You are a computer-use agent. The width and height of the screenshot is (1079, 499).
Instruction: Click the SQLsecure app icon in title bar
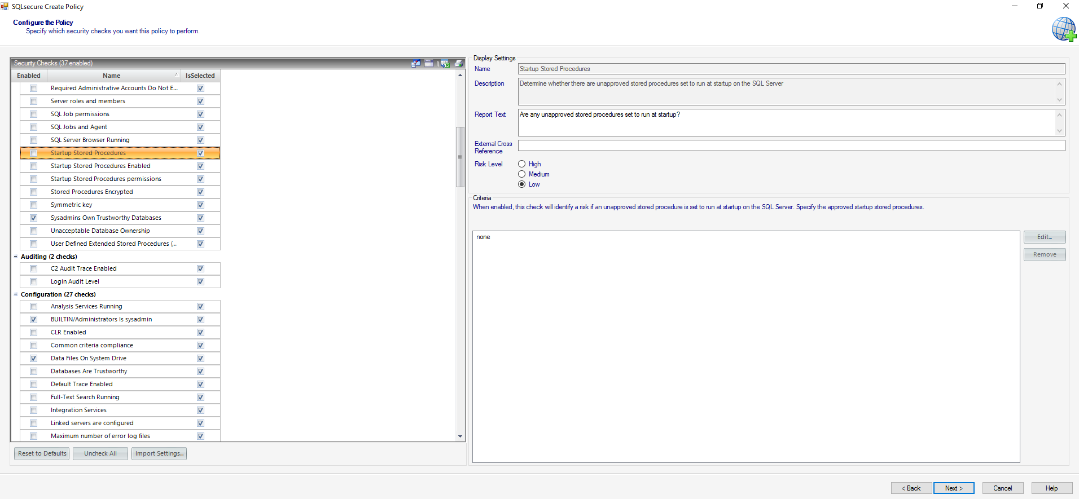click(5, 7)
